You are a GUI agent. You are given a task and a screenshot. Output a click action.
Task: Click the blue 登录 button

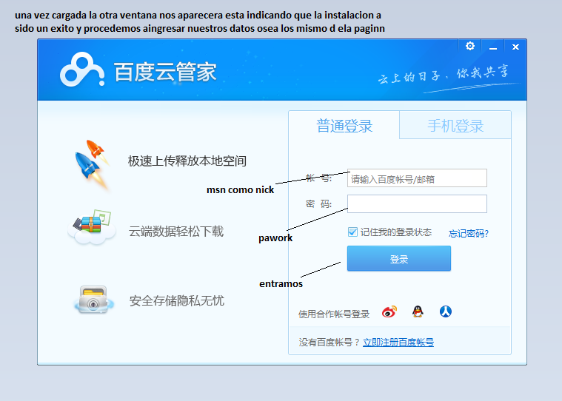pyautogui.click(x=399, y=258)
